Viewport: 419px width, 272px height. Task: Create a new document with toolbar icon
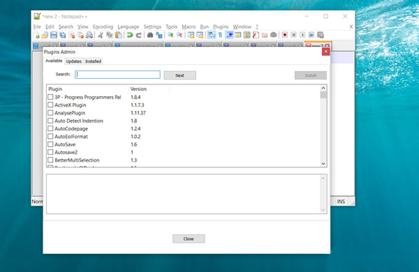(37, 35)
